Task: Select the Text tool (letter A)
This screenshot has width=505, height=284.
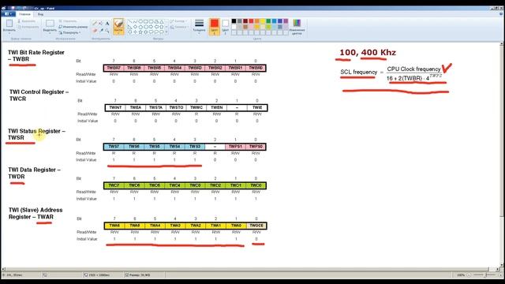Action: [x=107, y=23]
